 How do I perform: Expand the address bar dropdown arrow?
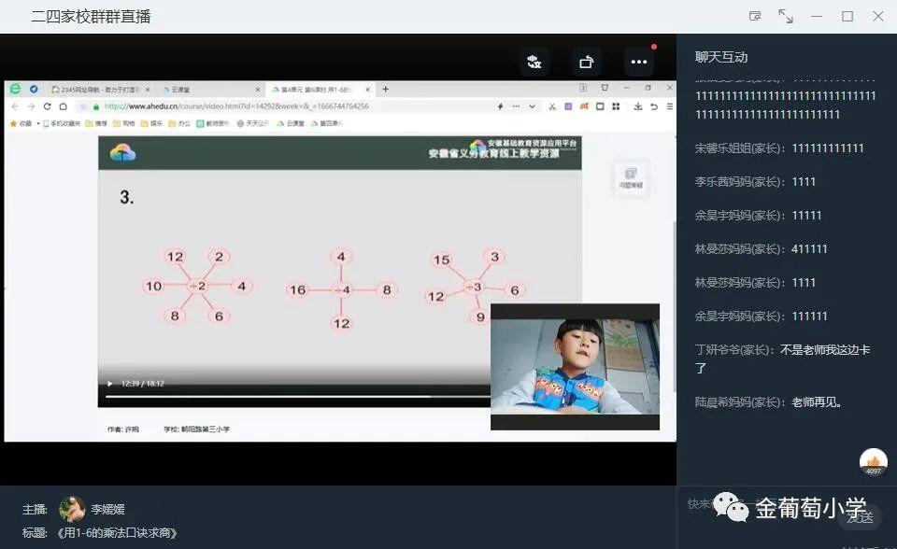(532, 106)
